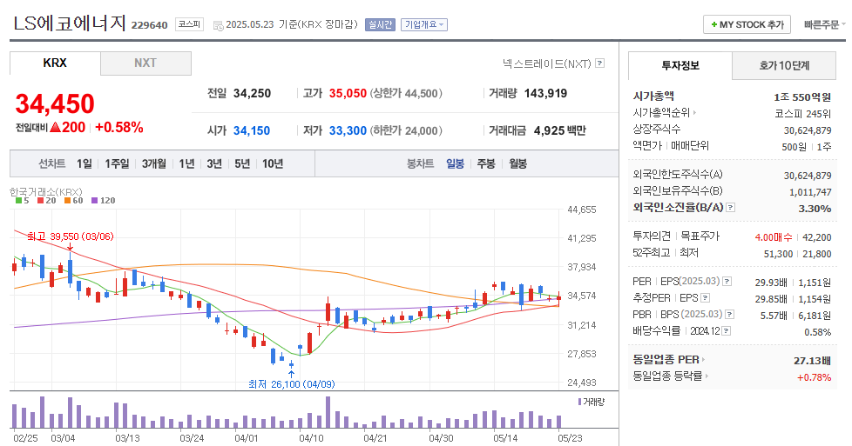Viewport: 852px width, 446px height.
Task: Click help icon beside 배당수익률 2024.12
Action: click(726, 330)
